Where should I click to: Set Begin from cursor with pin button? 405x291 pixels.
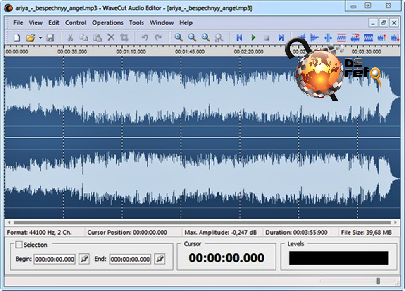point(84,259)
